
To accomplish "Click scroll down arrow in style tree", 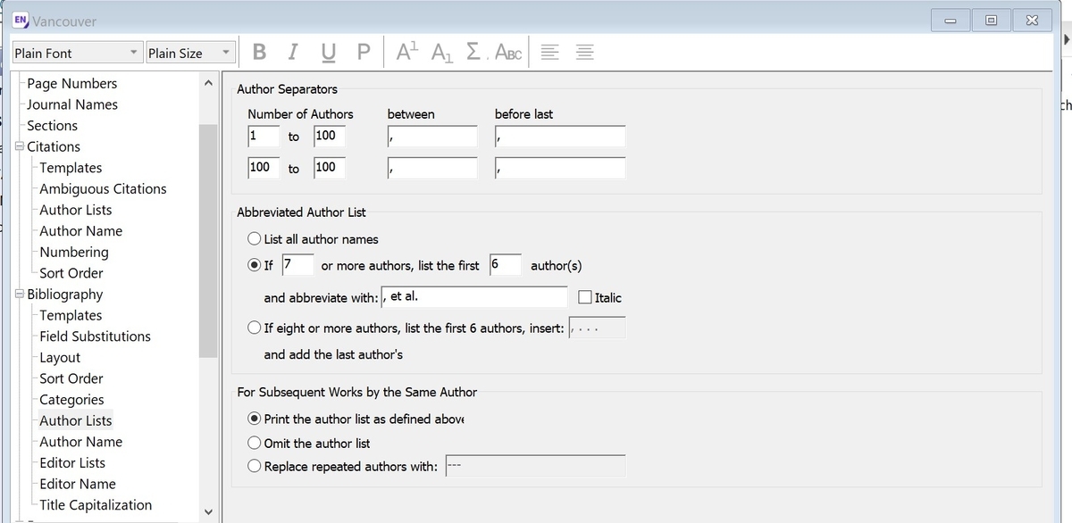I will pos(208,512).
